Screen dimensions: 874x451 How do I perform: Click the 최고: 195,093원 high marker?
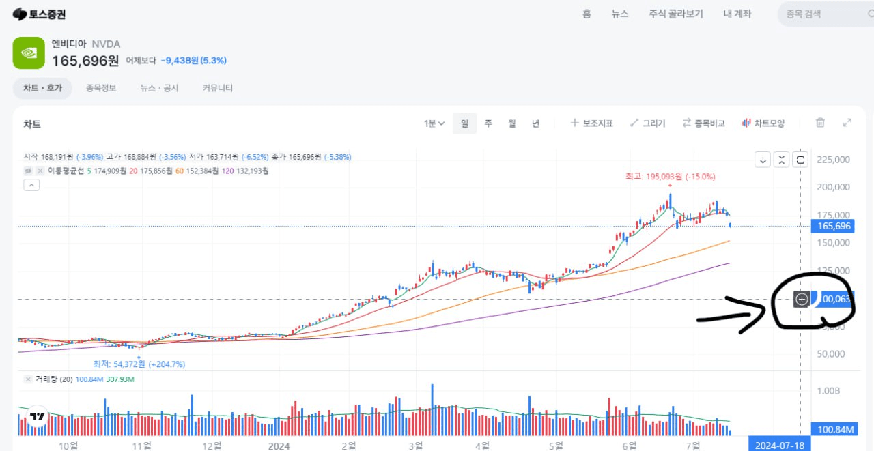(670, 177)
